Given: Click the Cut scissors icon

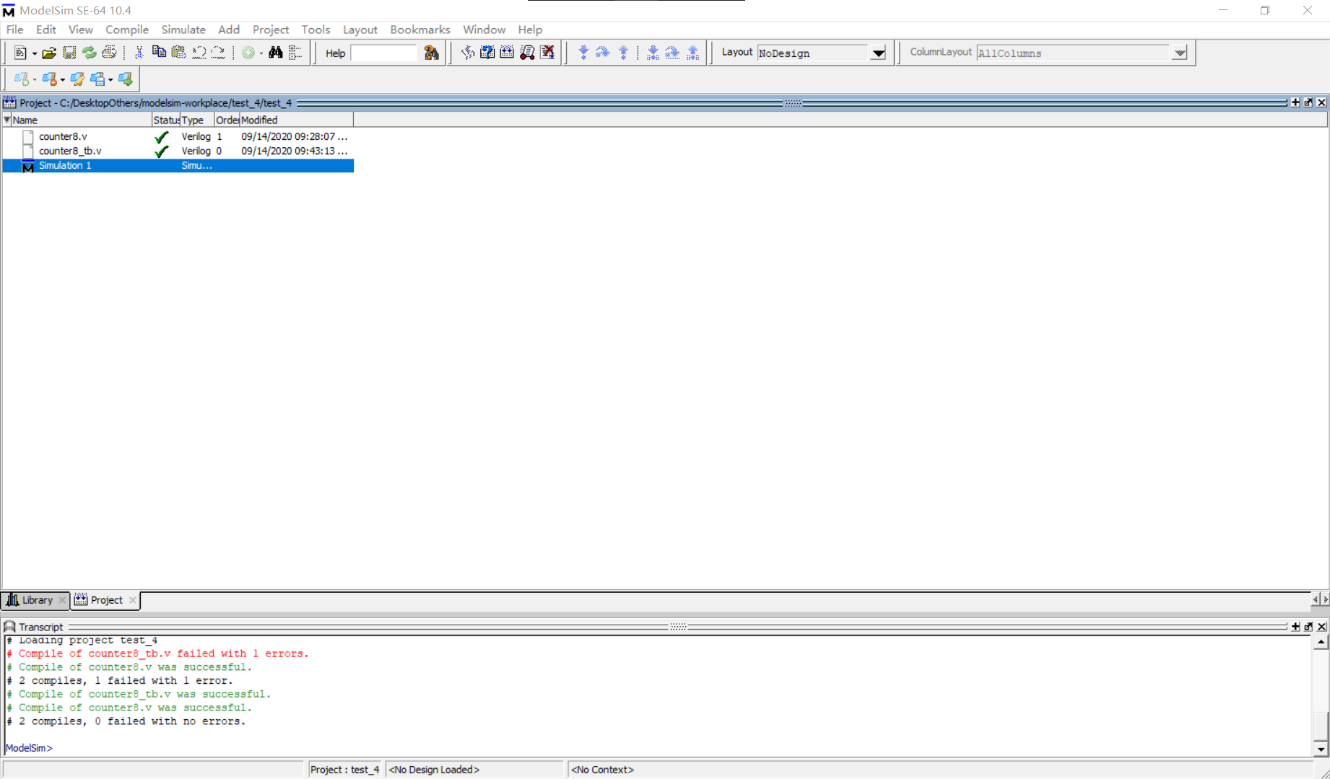Looking at the screenshot, I should [139, 53].
